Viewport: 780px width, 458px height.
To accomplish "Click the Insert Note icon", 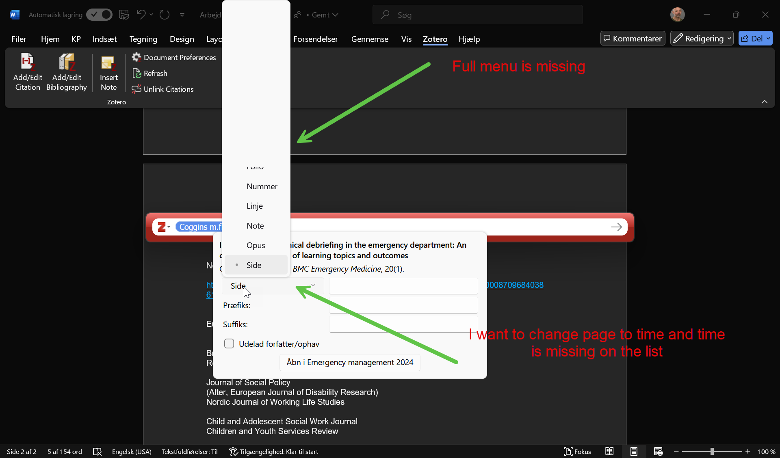I will click(x=108, y=63).
